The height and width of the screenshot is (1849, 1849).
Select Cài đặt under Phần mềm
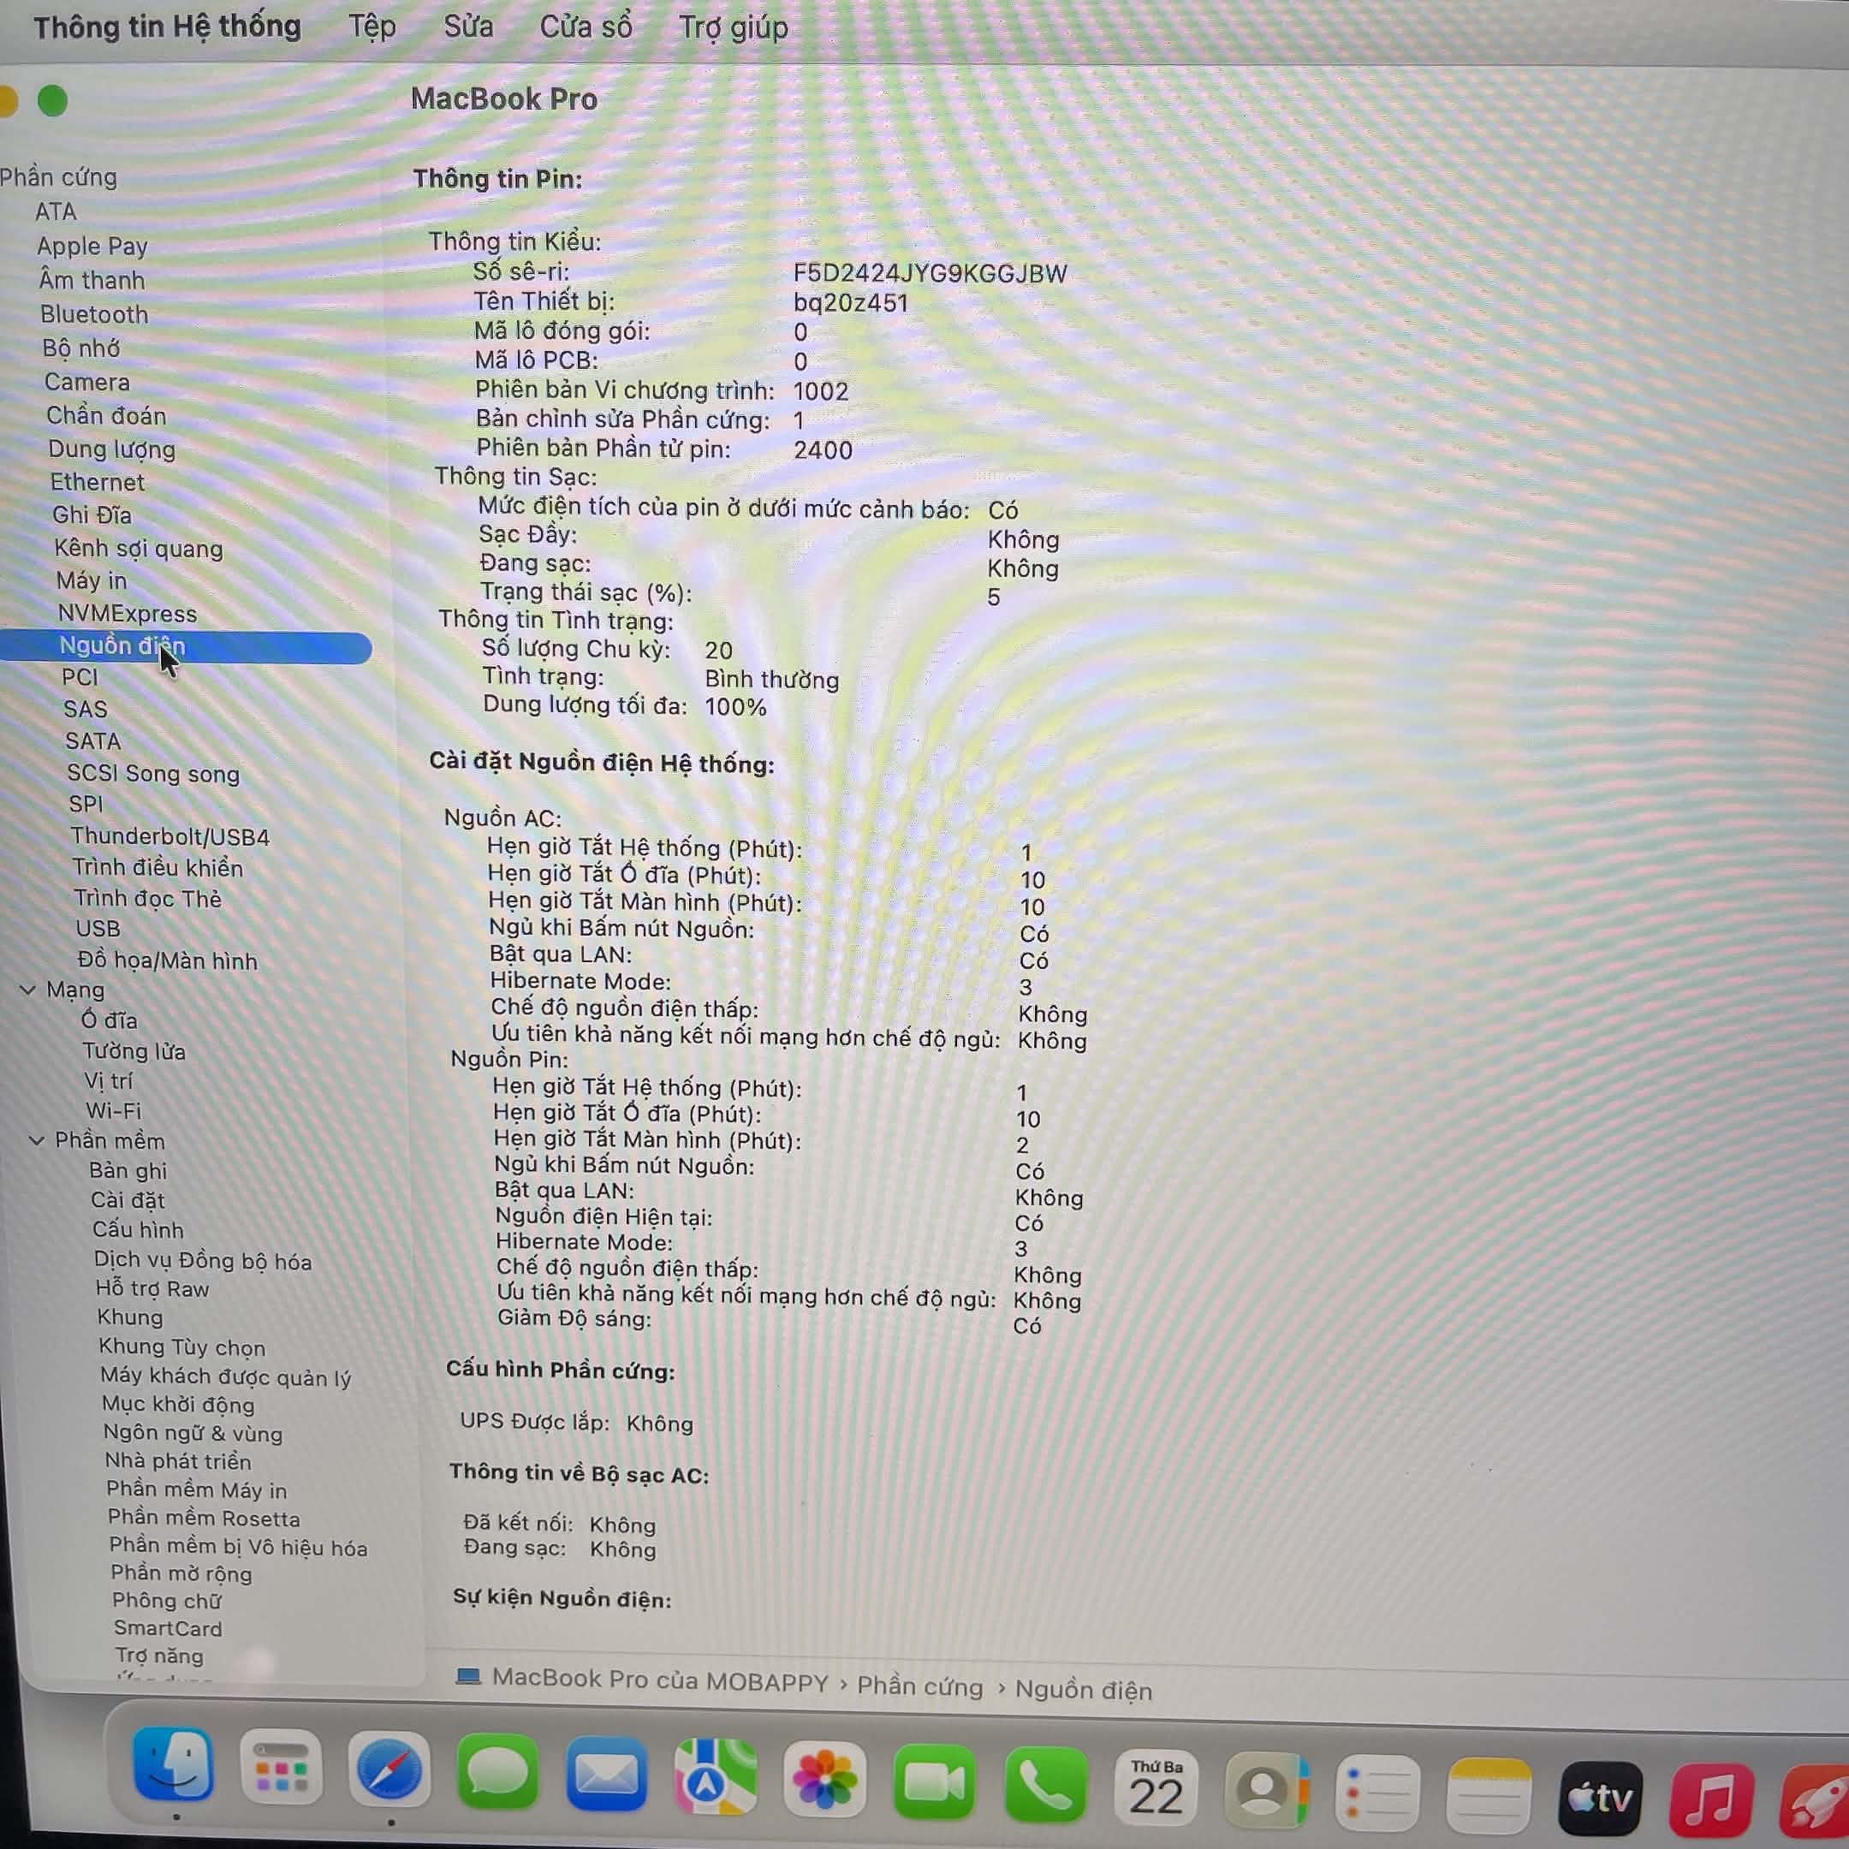pos(128,1199)
